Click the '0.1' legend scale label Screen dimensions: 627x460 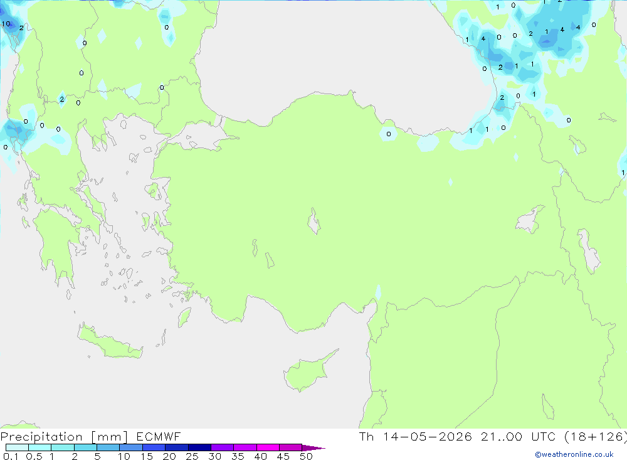11,456
